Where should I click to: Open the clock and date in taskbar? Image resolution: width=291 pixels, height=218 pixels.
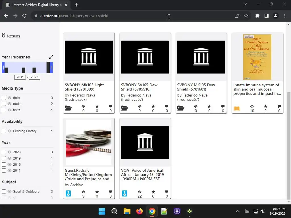click(278, 211)
